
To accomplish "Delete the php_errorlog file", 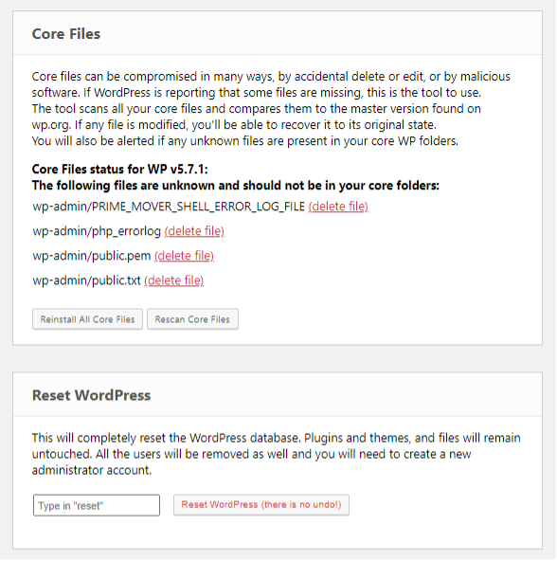I will click(194, 231).
